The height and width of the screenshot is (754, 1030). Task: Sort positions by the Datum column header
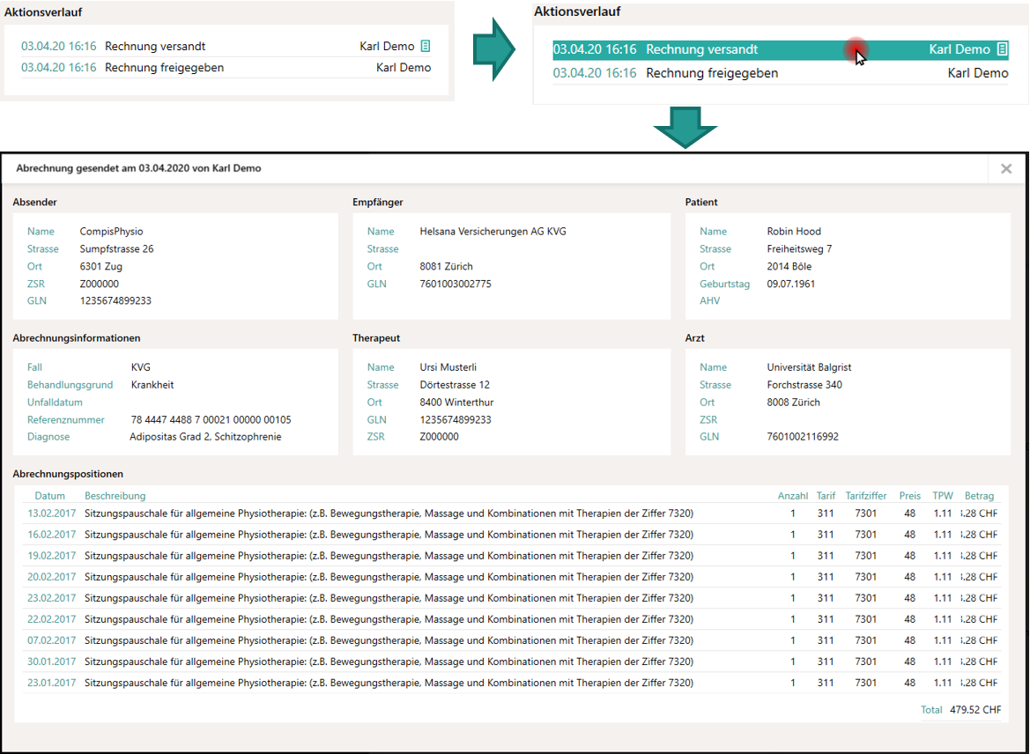[x=50, y=496]
